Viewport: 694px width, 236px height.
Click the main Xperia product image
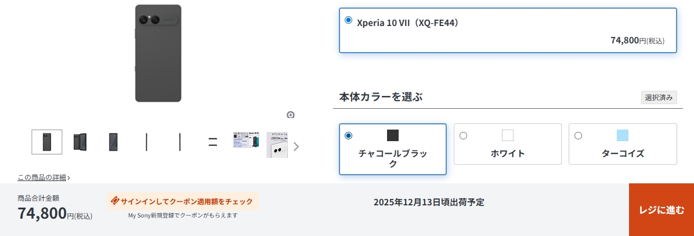pos(158,53)
